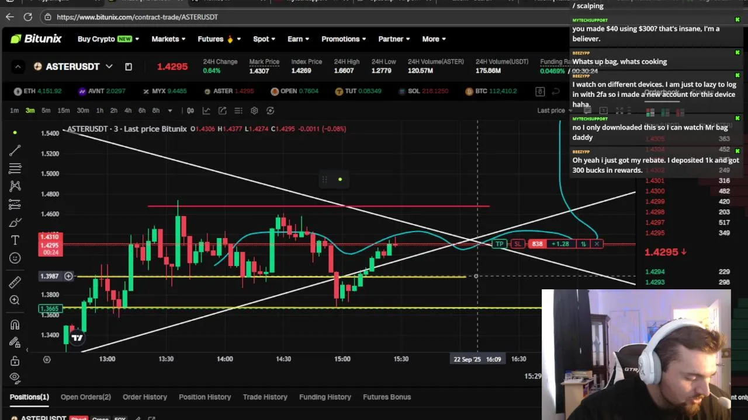The image size is (748, 420).
Task: Collapse the ticker header arrow
Action: point(18,66)
